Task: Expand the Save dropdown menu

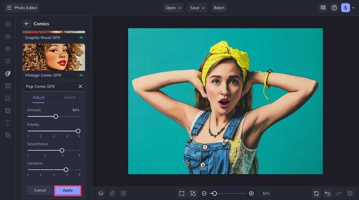Action: pyautogui.click(x=197, y=8)
